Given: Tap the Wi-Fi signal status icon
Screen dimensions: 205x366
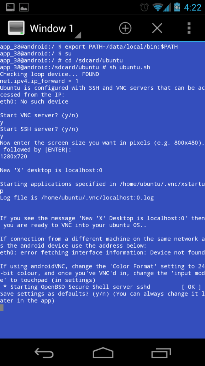Looking at the screenshot, I should [x=158, y=7].
